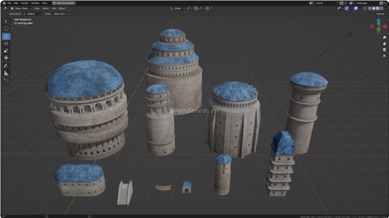Click the Blender logo icon

(x=4, y=3)
